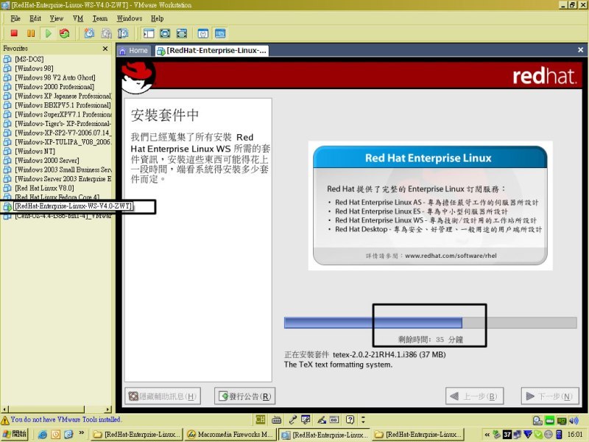Screen dimensions: 589x442
Task: Open the Windows menu
Action: click(x=130, y=18)
